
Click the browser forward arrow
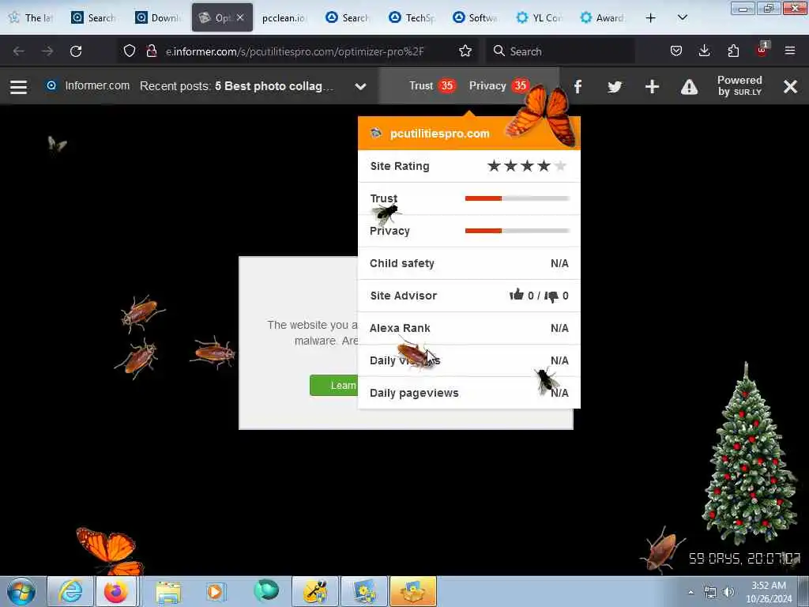47,51
